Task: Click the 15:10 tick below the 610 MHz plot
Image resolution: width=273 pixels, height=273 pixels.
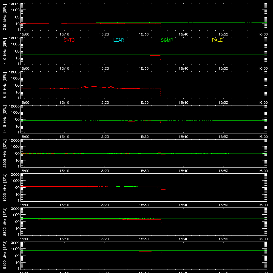Action: [64, 103]
